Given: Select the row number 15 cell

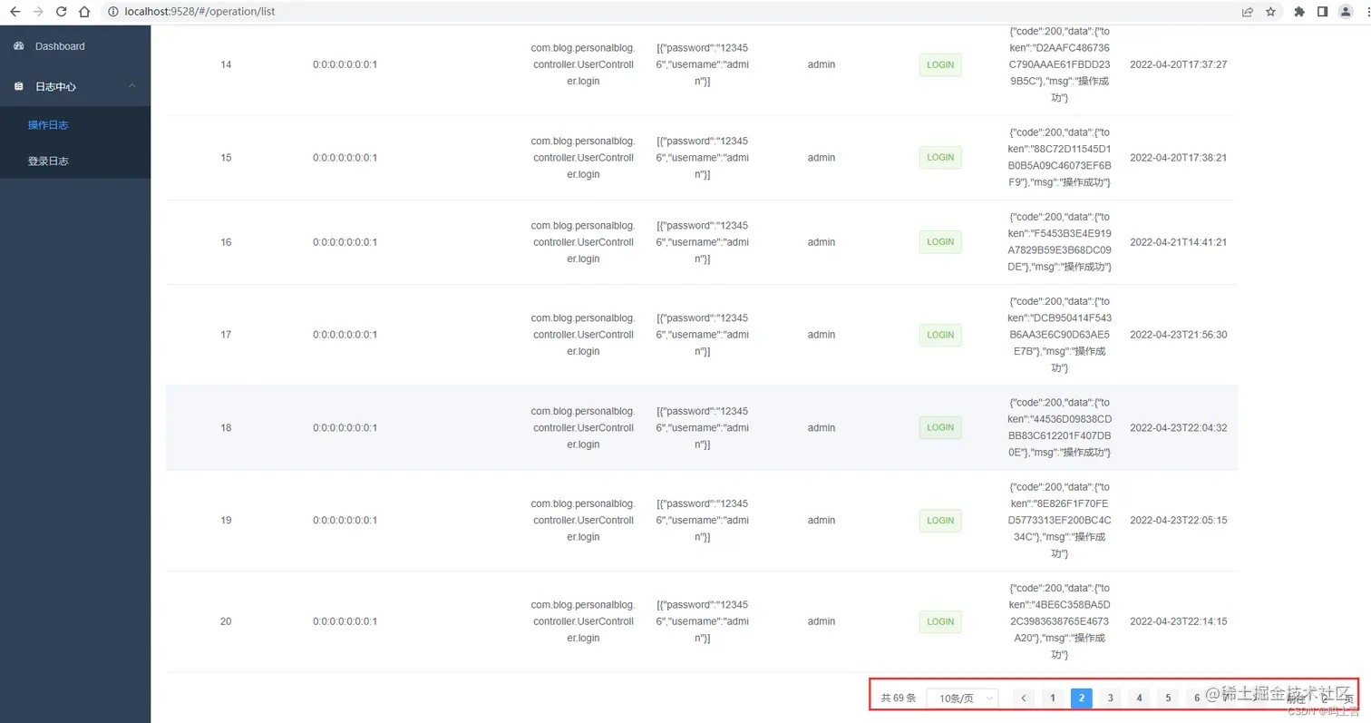Looking at the screenshot, I should click(x=226, y=158).
